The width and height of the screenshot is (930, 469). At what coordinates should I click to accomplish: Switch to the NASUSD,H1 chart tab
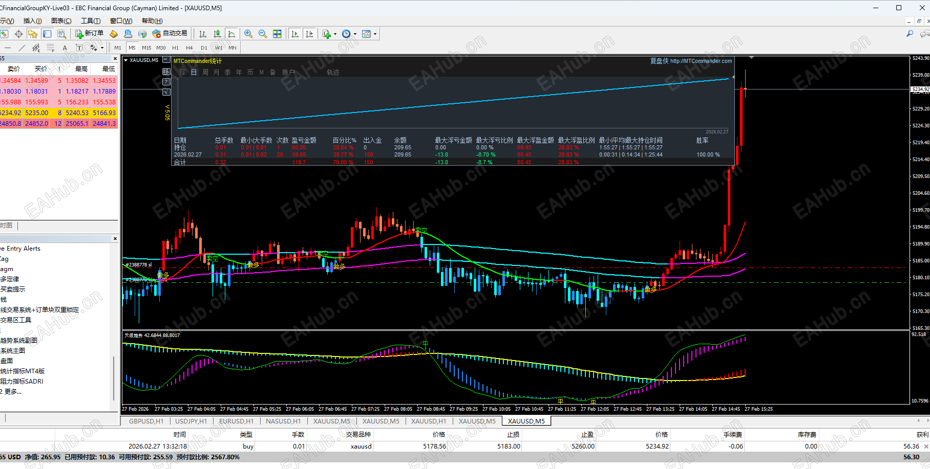pyautogui.click(x=283, y=421)
